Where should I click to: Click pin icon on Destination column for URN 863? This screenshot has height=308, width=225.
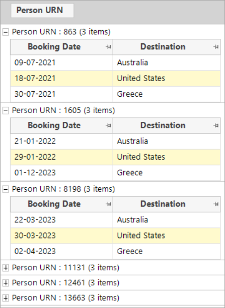coord(216,47)
